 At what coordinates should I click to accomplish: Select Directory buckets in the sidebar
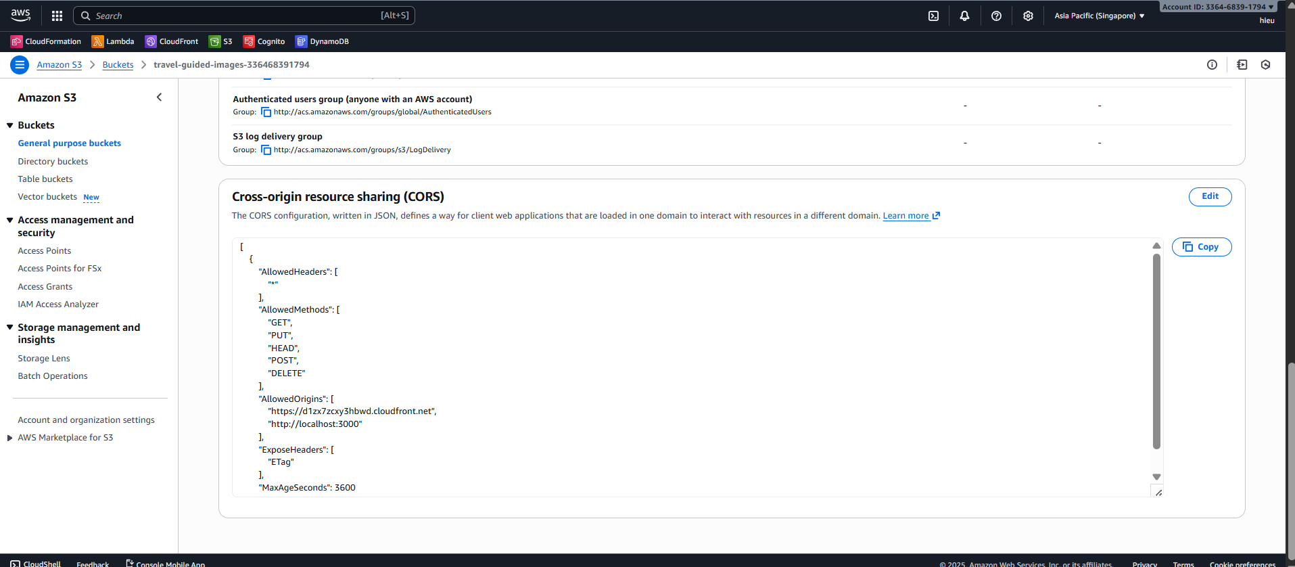tap(53, 162)
